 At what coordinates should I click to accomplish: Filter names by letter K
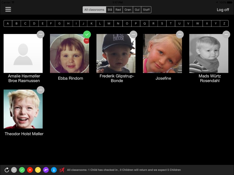[x=91, y=24]
